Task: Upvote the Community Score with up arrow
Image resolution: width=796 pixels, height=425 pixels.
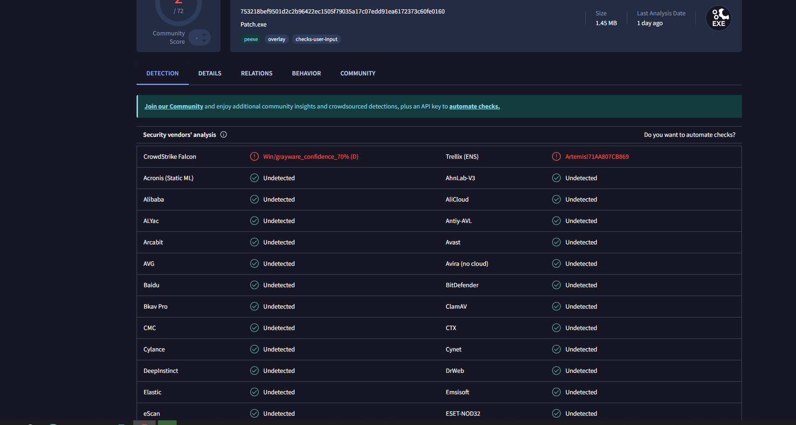Action: [x=204, y=34]
